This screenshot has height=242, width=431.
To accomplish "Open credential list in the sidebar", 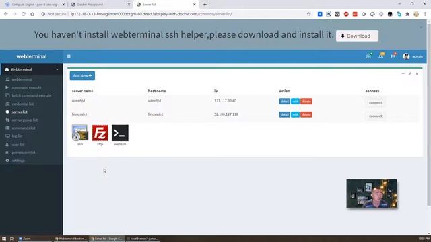I will click(x=22, y=104).
